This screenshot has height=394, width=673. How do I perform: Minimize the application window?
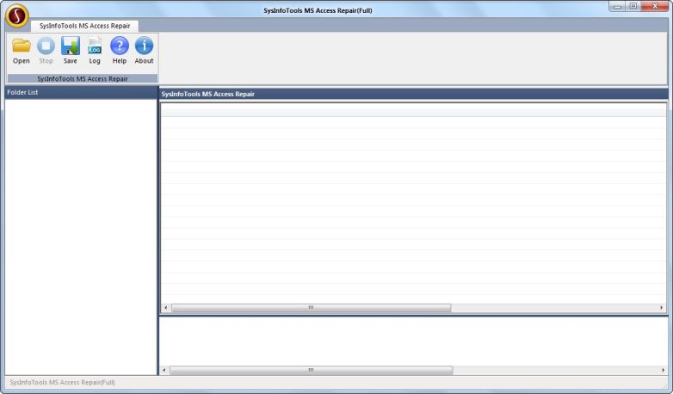(x=617, y=6)
